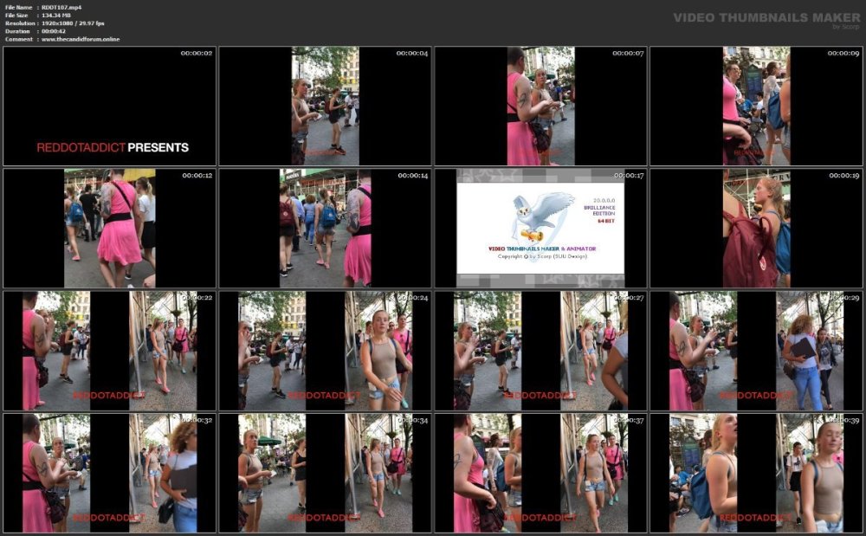Click the comment text "www.thecandidforum.online"
The image size is (866, 536).
click(x=81, y=39)
